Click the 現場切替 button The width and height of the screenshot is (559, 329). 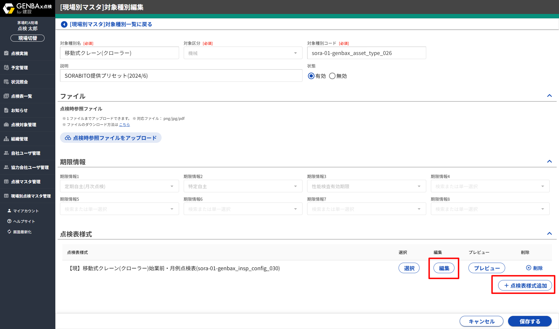click(27, 38)
